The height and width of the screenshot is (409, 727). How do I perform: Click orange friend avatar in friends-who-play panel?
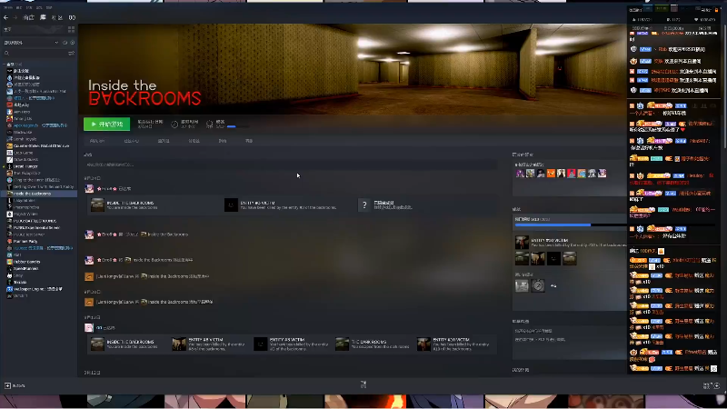coord(551,174)
